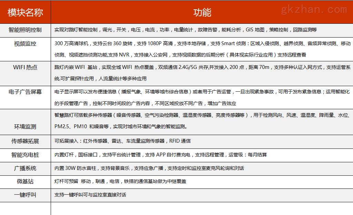This screenshot has height=215, width=353.
Task: Click the 智能充电桩 module name
Action: [25, 155]
